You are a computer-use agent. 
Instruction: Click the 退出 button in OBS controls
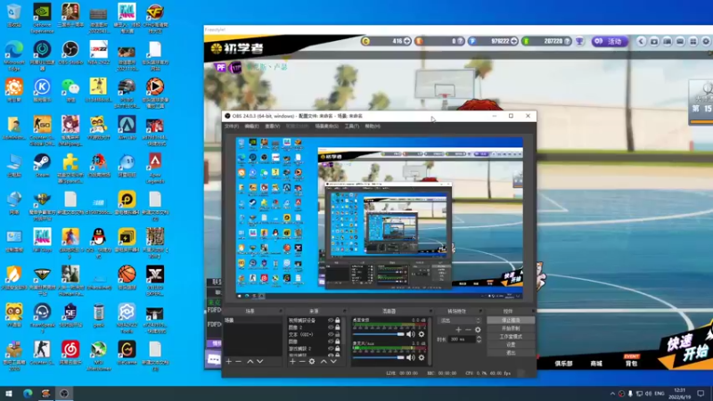(511, 352)
